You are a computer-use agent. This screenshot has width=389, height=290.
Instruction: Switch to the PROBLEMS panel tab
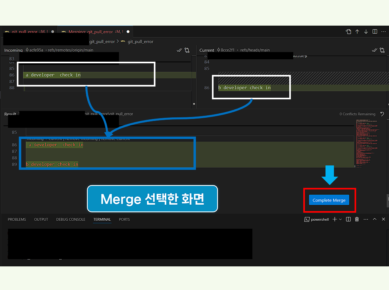[x=17, y=219]
